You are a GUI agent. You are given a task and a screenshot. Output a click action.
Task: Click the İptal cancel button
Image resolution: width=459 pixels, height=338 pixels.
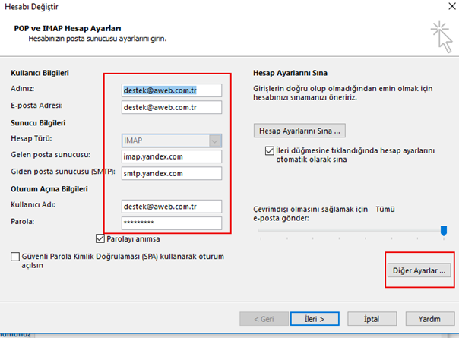click(372, 319)
